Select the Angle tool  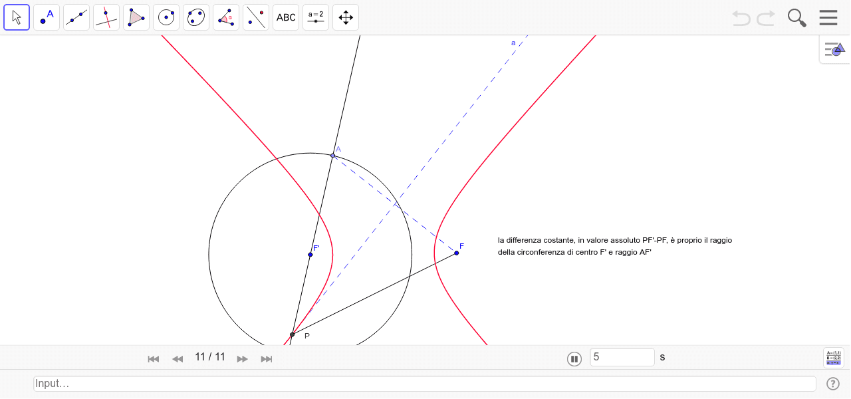tap(226, 17)
